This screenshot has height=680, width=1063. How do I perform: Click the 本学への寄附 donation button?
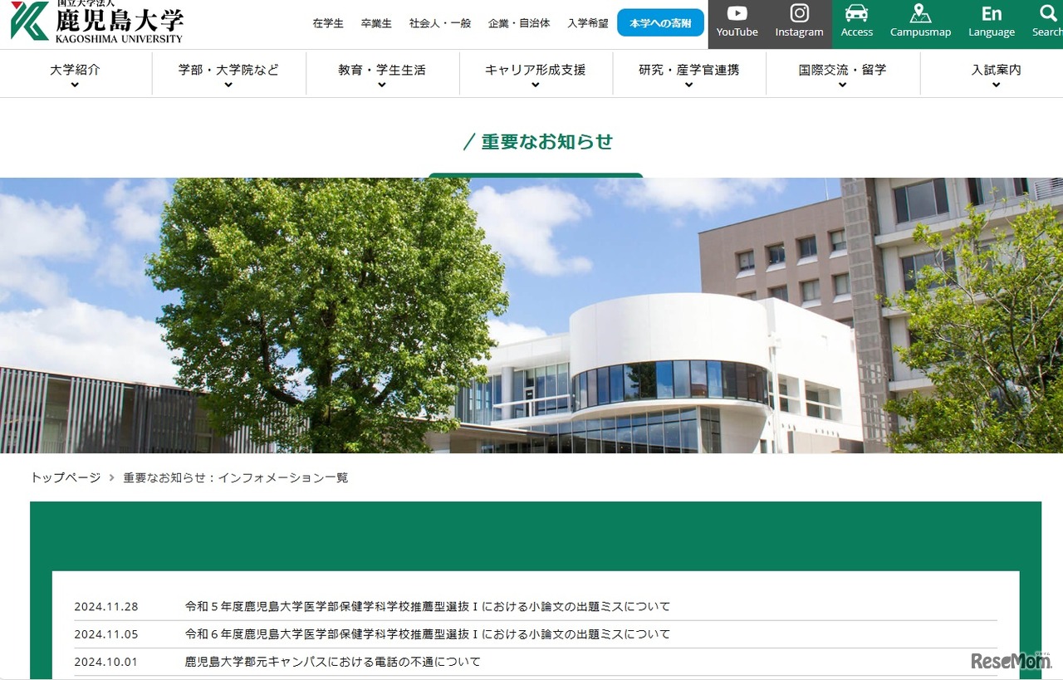click(660, 22)
